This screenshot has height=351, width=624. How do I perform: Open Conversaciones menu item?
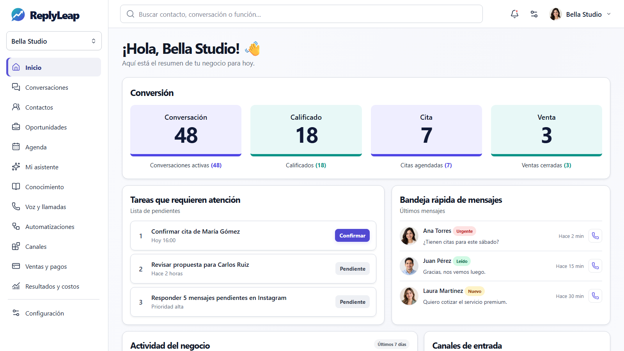[x=54, y=87]
